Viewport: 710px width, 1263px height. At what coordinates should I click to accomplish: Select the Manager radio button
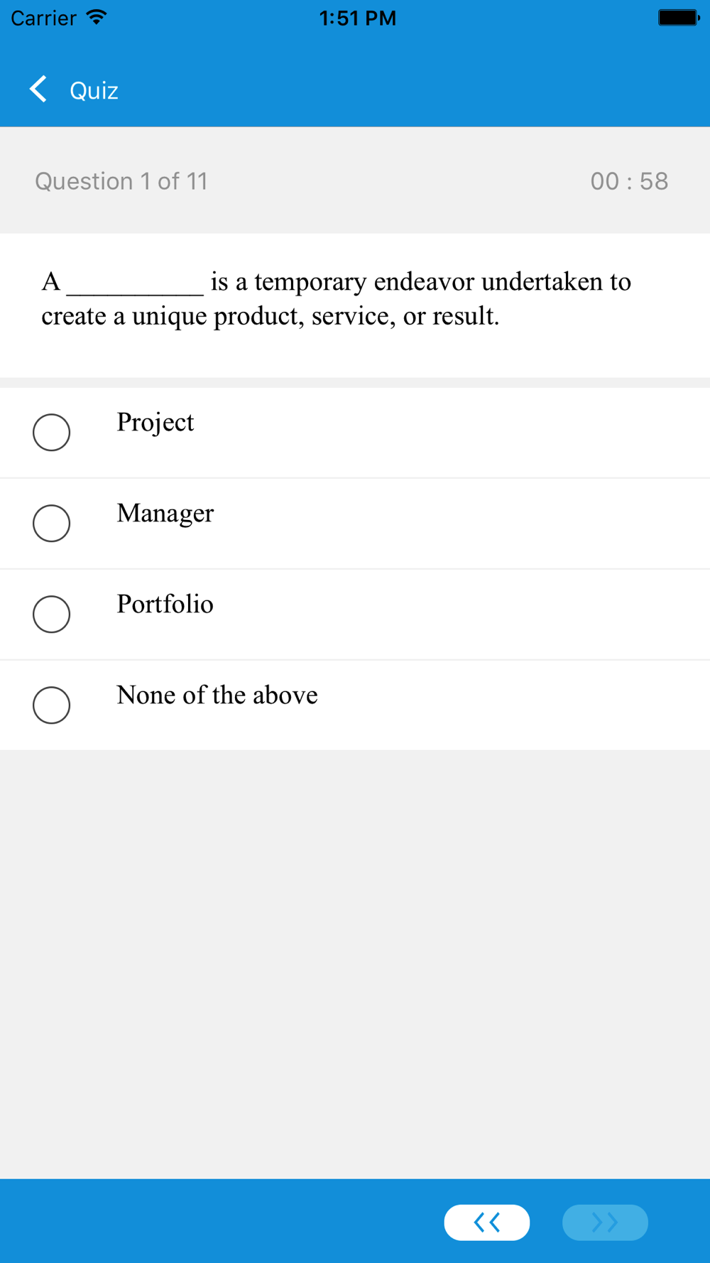click(51, 523)
